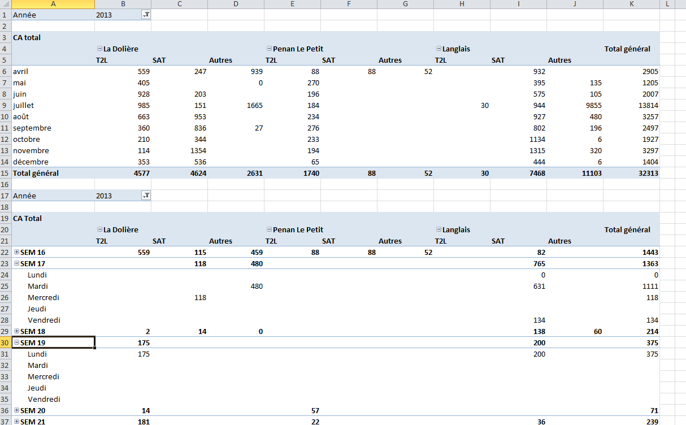
Task: Click the total 4577 under La Dolière T2L
Action: click(142, 173)
